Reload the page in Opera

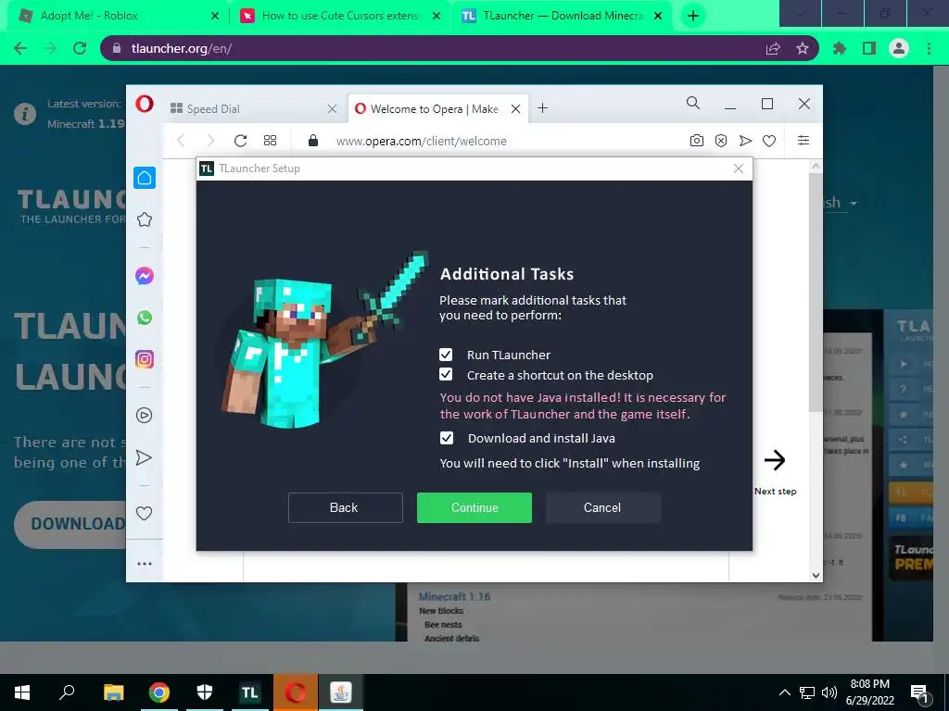(240, 141)
